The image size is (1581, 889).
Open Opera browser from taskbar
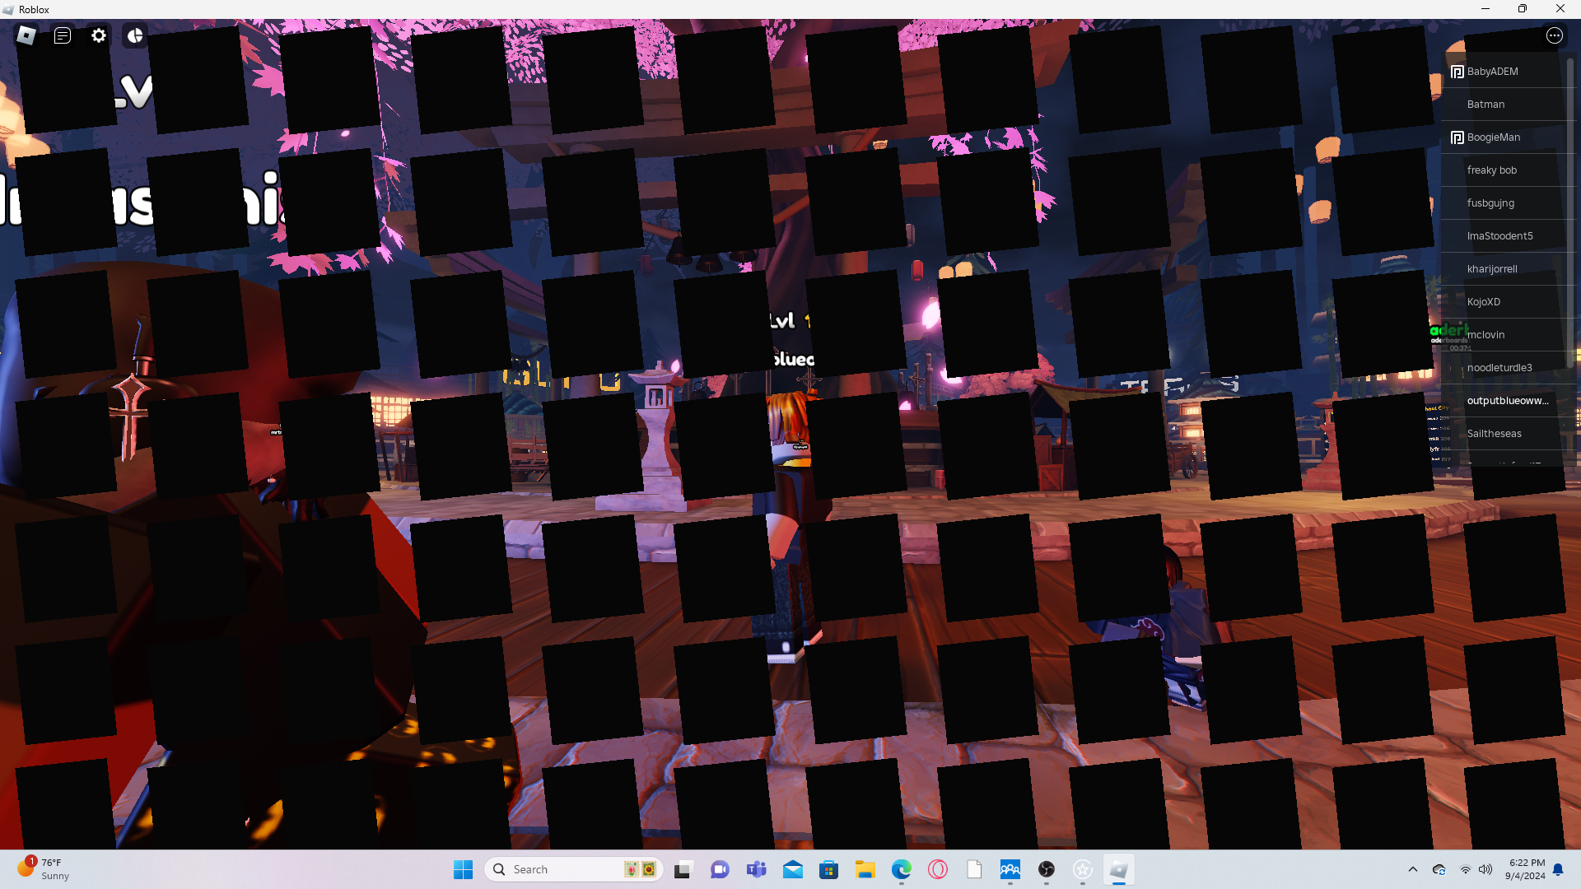click(937, 869)
